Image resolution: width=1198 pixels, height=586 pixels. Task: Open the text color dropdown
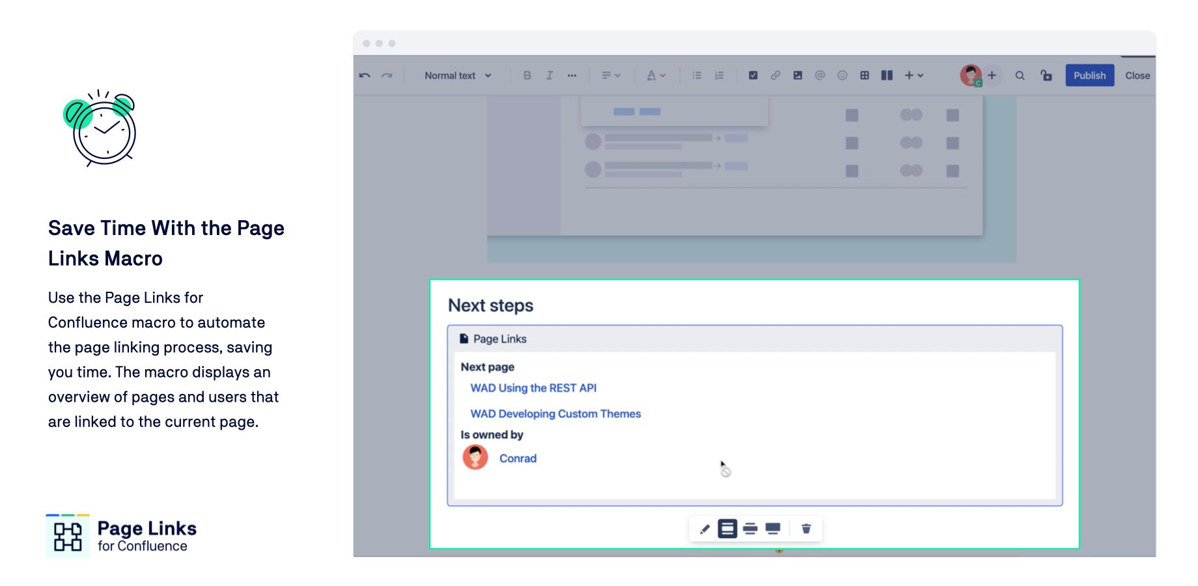(x=656, y=76)
